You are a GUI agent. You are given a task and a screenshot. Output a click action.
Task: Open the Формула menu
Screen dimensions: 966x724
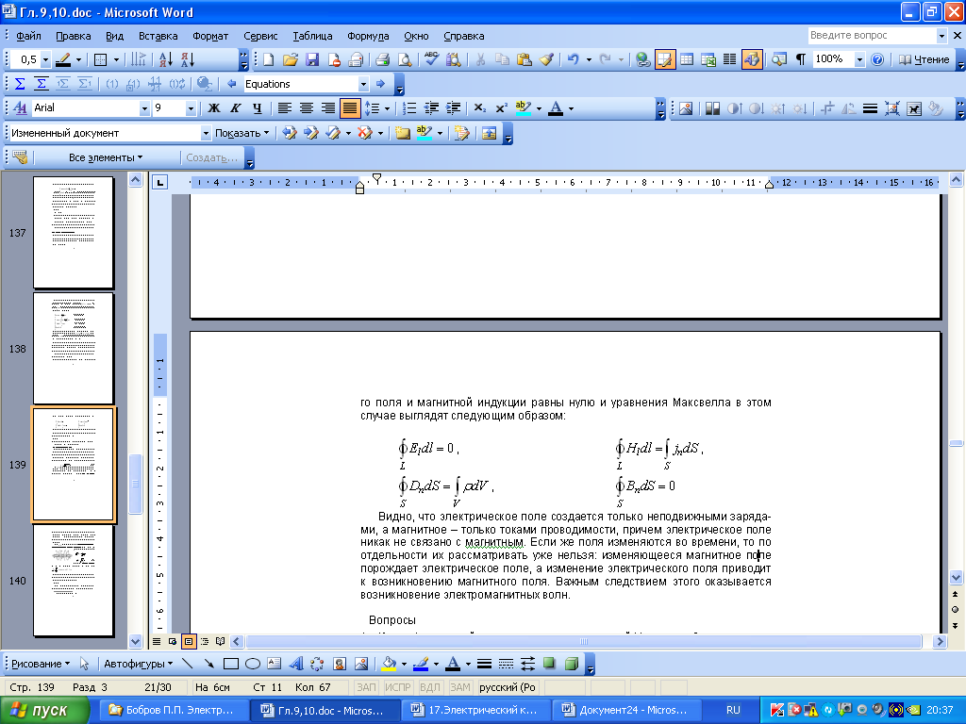[368, 36]
